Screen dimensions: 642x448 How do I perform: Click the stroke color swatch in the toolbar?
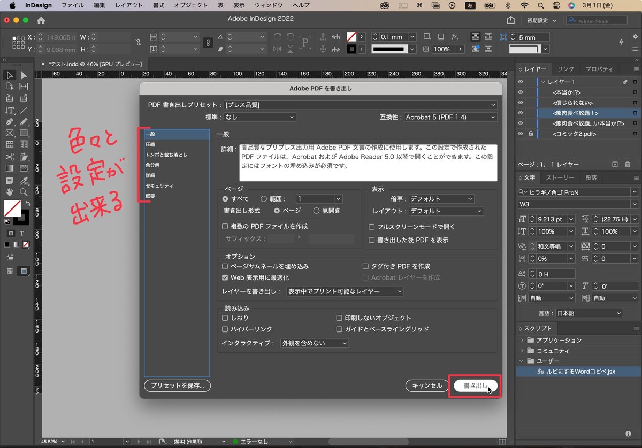tap(26, 222)
